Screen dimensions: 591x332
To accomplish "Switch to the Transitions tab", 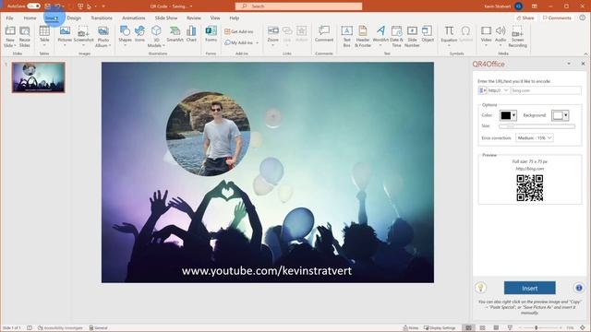I will point(102,18).
